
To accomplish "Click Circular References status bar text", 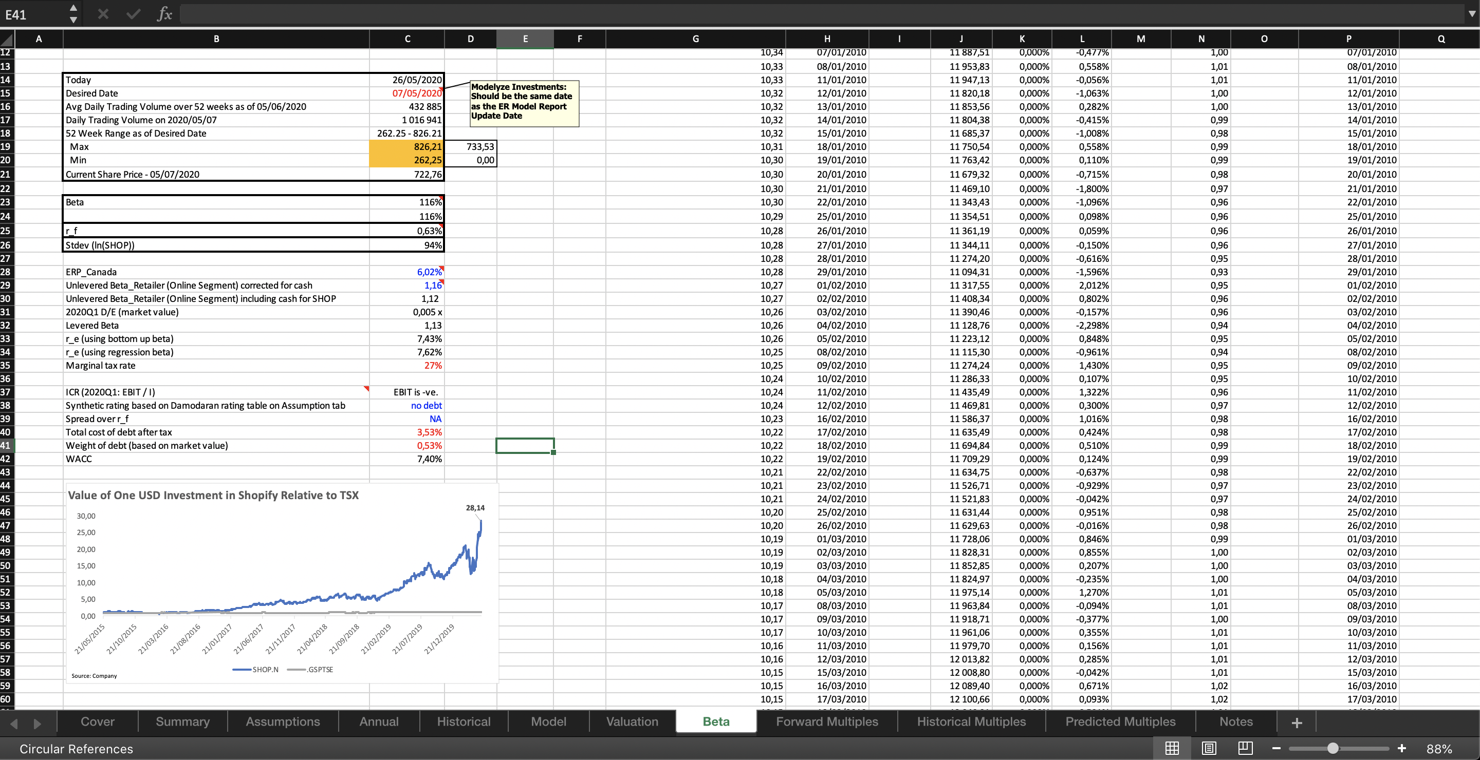I will coord(77,749).
